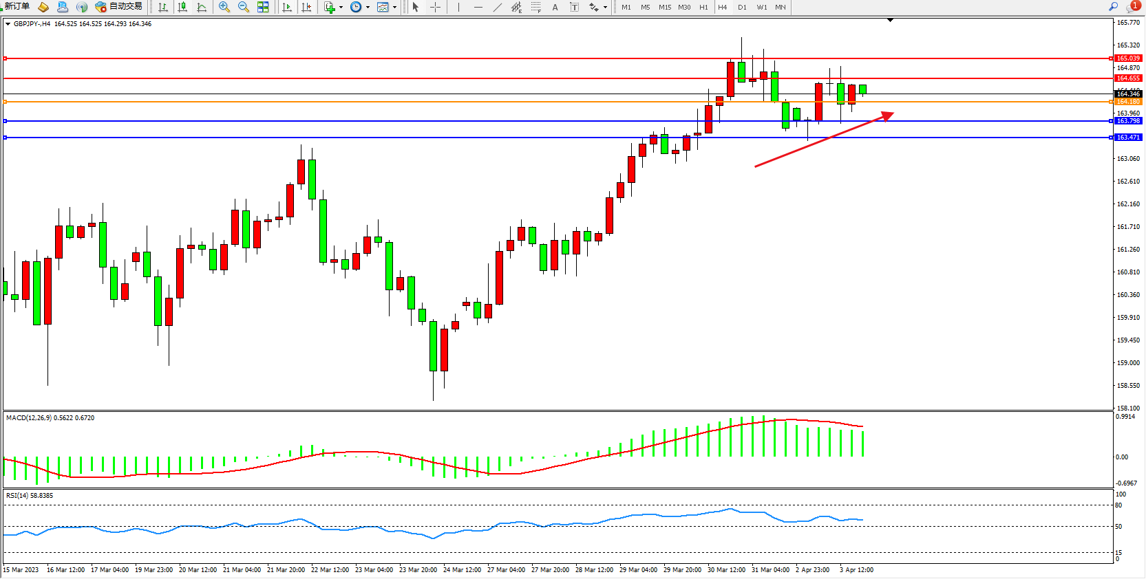
Task: Click the text label tool
Action: coord(555,7)
